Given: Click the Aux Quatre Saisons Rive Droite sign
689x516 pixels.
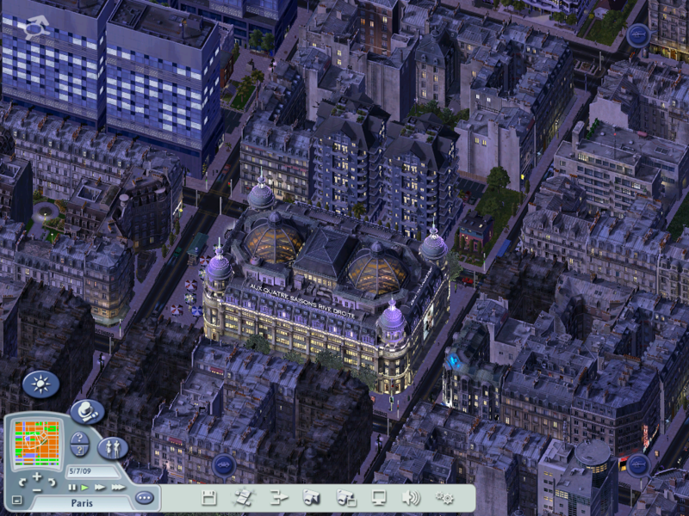Looking at the screenshot, I should click(302, 302).
